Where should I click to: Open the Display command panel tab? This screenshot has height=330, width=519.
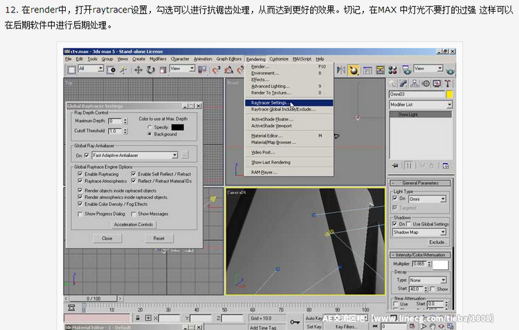(x=437, y=84)
